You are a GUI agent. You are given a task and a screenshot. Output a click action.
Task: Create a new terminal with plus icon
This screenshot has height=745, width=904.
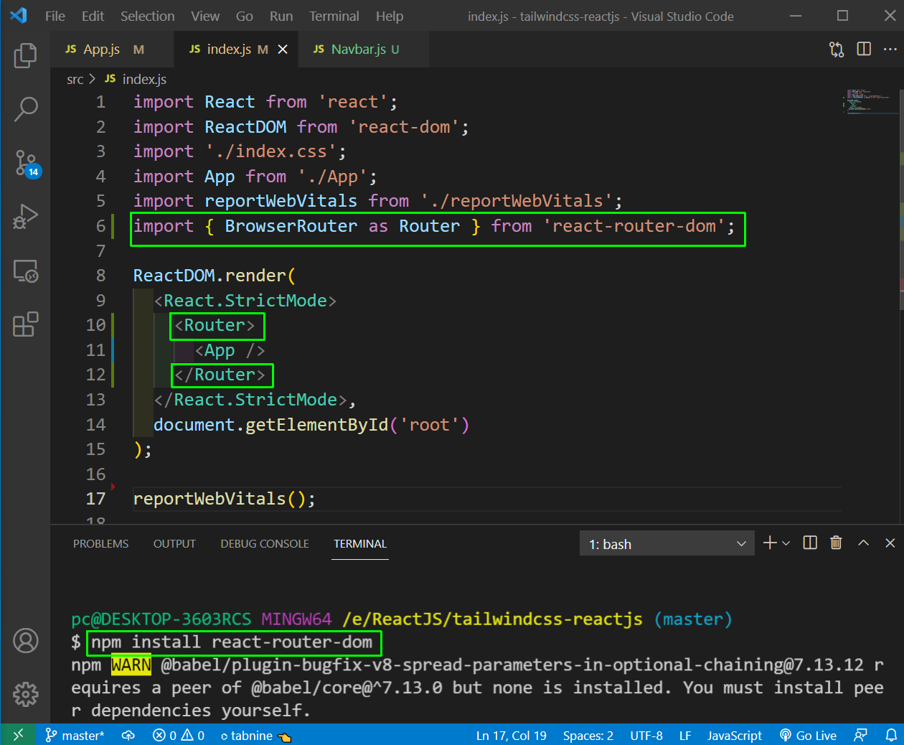(x=770, y=543)
